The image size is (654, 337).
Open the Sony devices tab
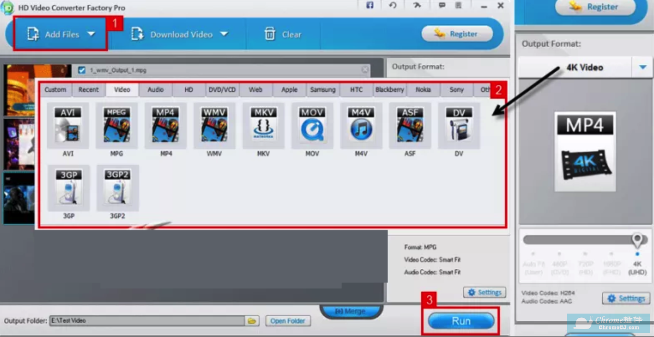[x=457, y=89]
